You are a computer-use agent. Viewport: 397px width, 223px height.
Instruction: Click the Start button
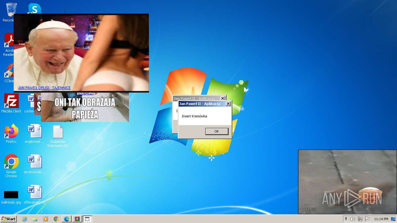[8, 219]
